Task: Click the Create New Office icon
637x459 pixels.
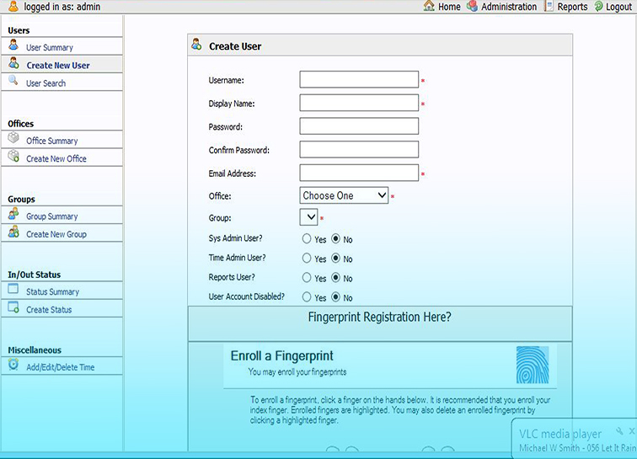Action: 13,156
